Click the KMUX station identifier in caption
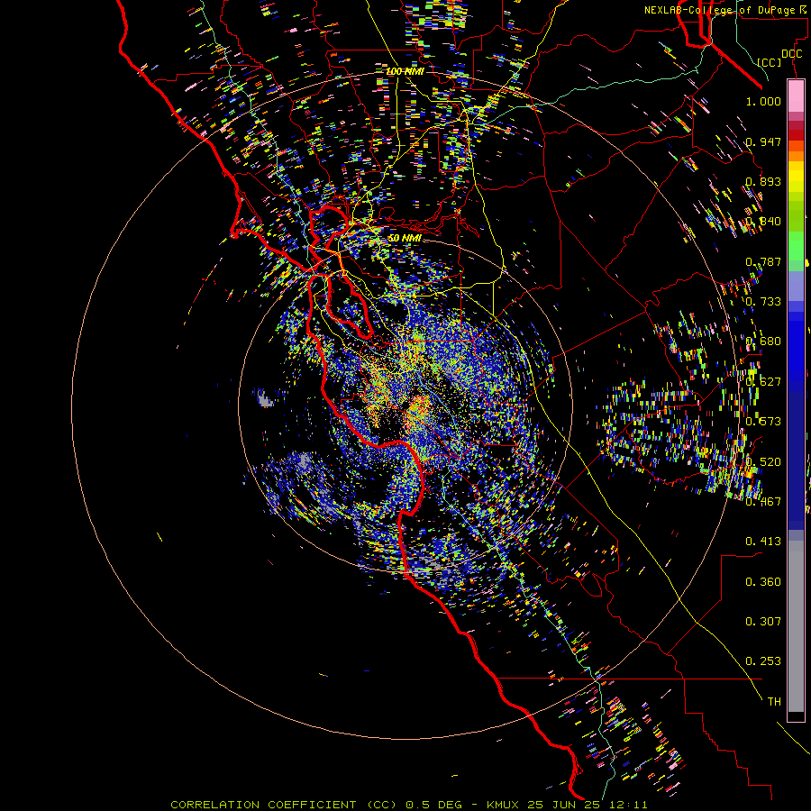 [x=505, y=805]
